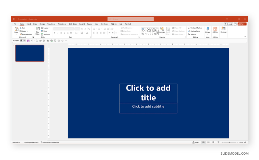The width and height of the screenshot is (259, 160).
Task: Open the Section dropdown
Action: (x=46, y=34)
